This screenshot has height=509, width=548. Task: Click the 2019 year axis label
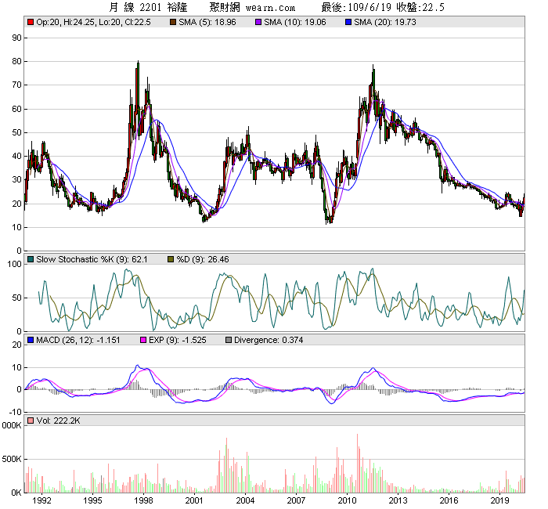point(499,500)
